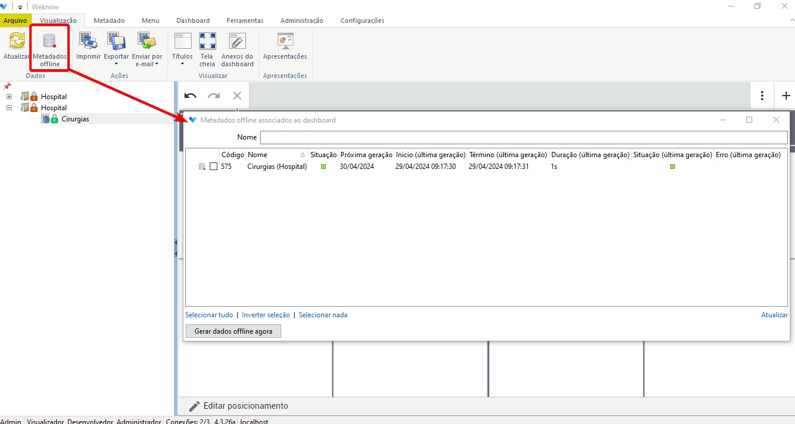Click Gerar dados offline agora button
This screenshot has height=424, width=795.
[233, 331]
